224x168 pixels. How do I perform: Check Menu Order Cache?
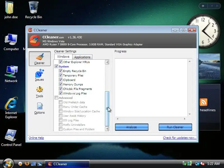[60, 107]
